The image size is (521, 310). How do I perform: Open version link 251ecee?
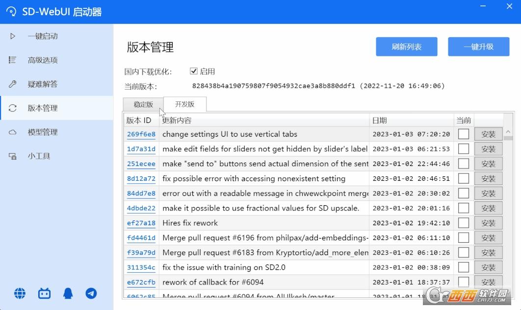(141, 164)
